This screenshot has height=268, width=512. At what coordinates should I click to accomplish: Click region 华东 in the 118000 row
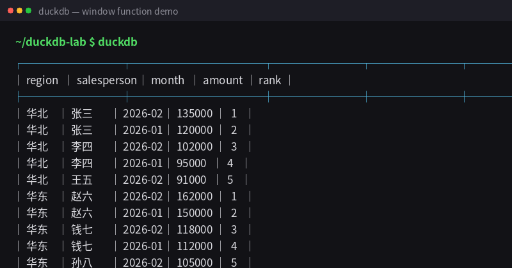point(37,230)
